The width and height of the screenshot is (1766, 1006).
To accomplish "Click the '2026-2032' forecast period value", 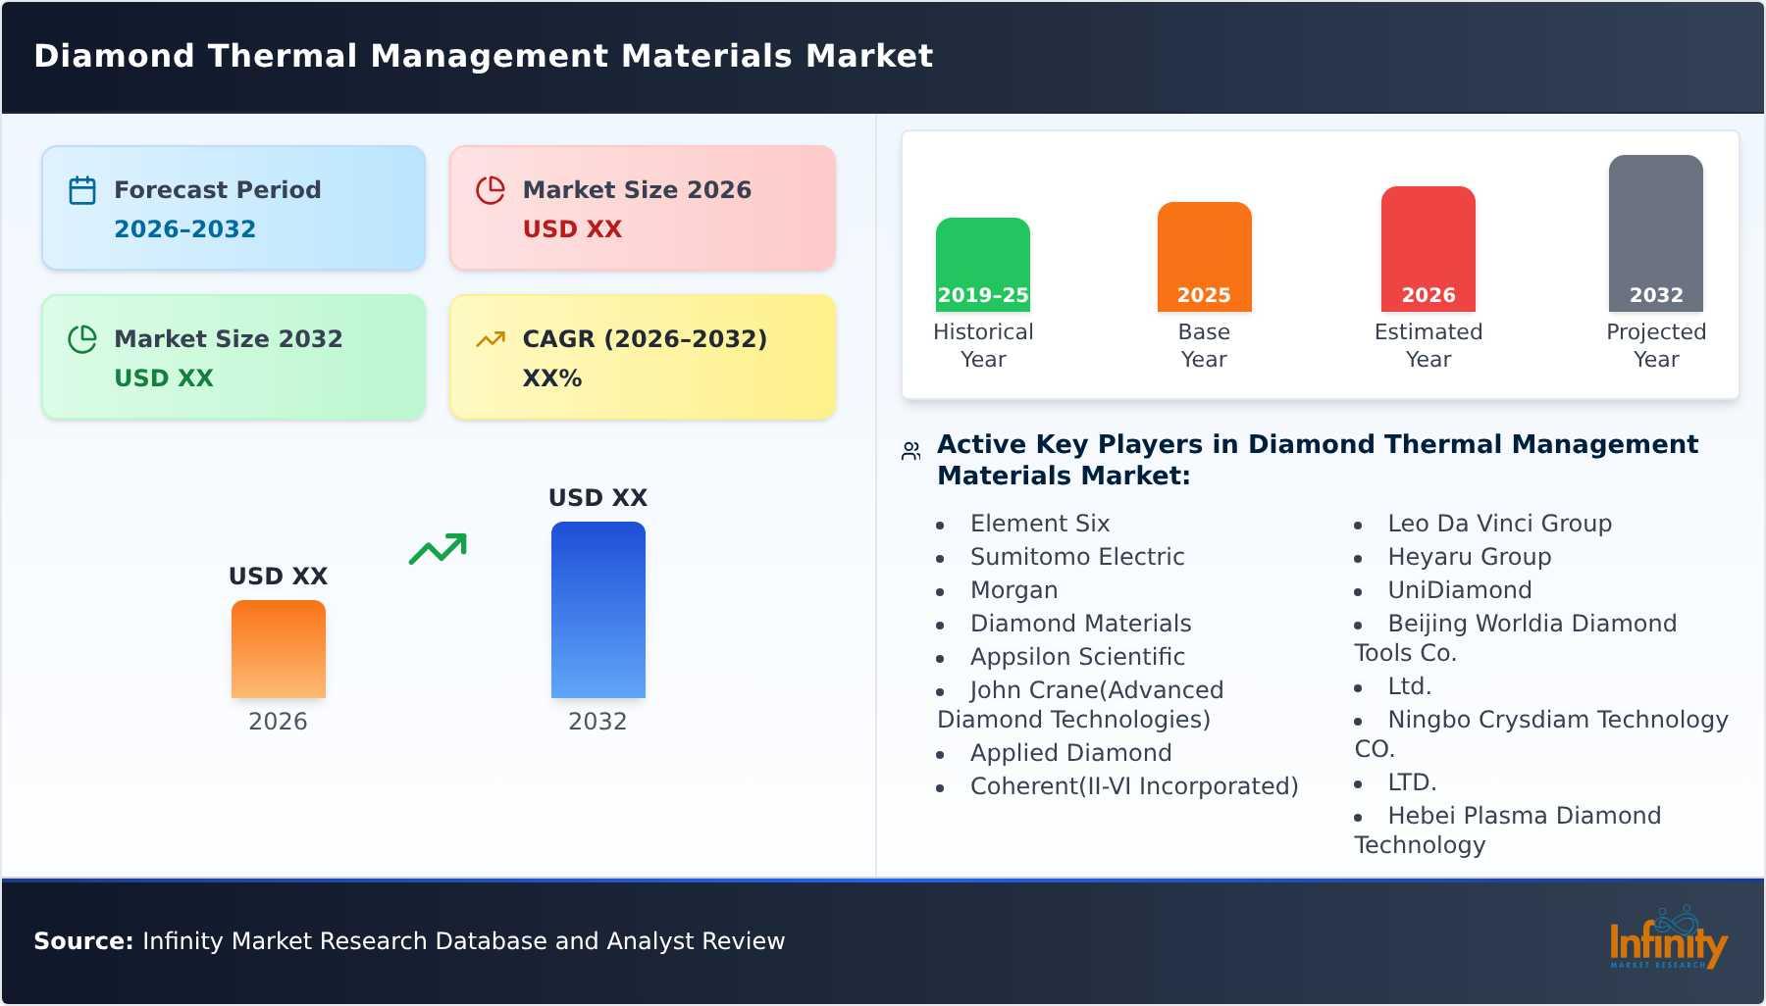I will (x=185, y=229).
